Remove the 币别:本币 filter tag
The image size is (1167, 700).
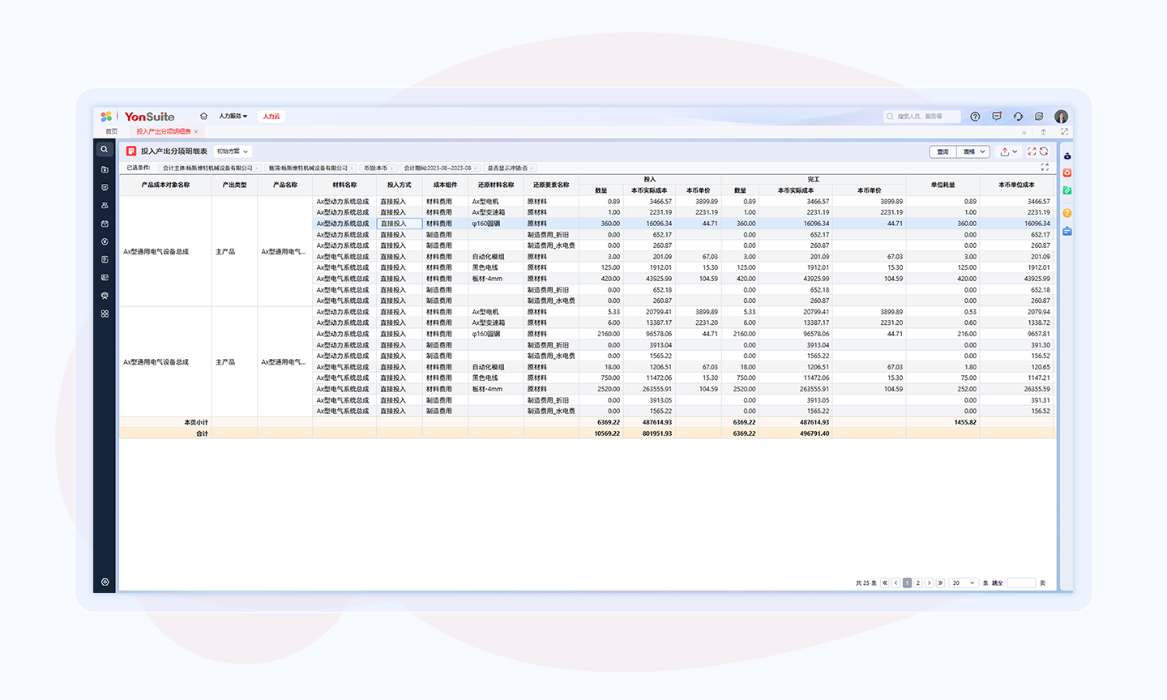(x=391, y=169)
